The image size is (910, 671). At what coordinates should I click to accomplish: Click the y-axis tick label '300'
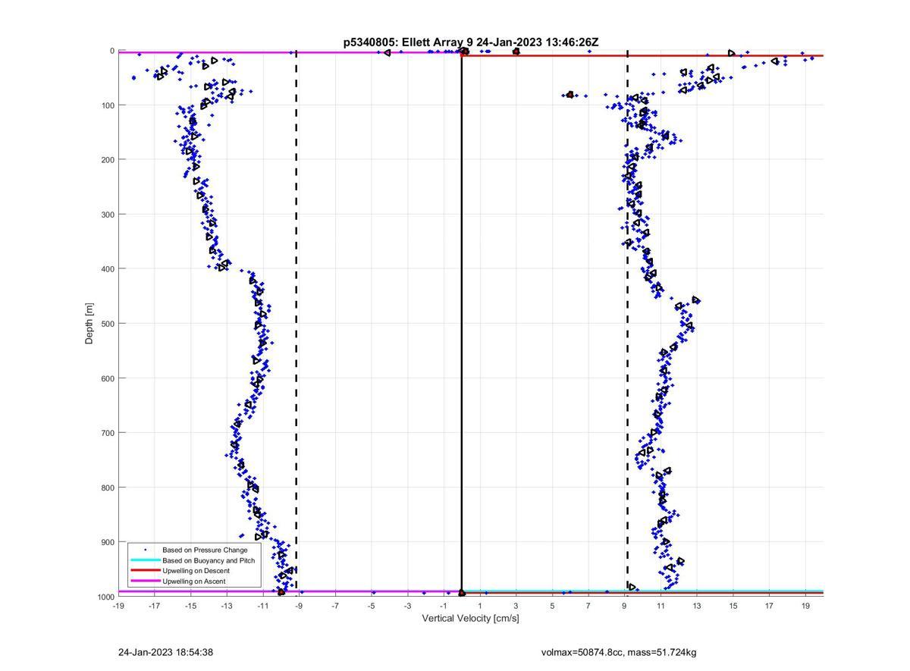(108, 215)
